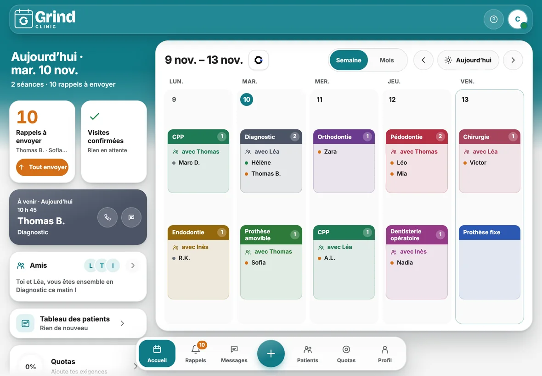Switch calendar to Mois view
Image resolution: width=542 pixels, height=376 pixels.
pyautogui.click(x=387, y=60)
